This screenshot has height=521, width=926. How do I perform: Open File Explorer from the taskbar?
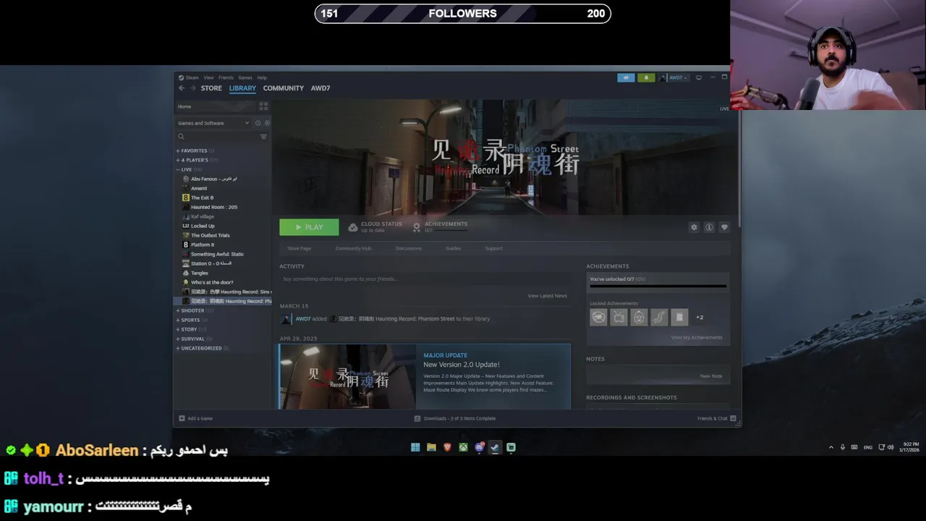431,447
